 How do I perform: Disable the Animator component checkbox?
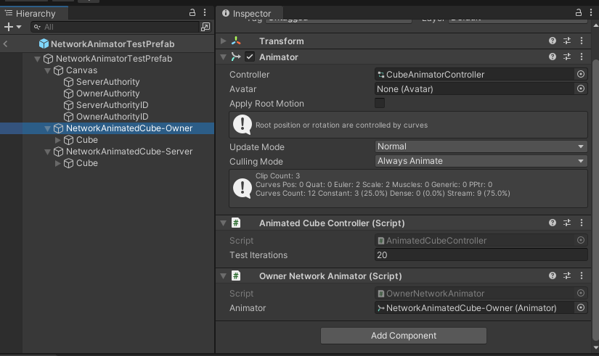250,57
